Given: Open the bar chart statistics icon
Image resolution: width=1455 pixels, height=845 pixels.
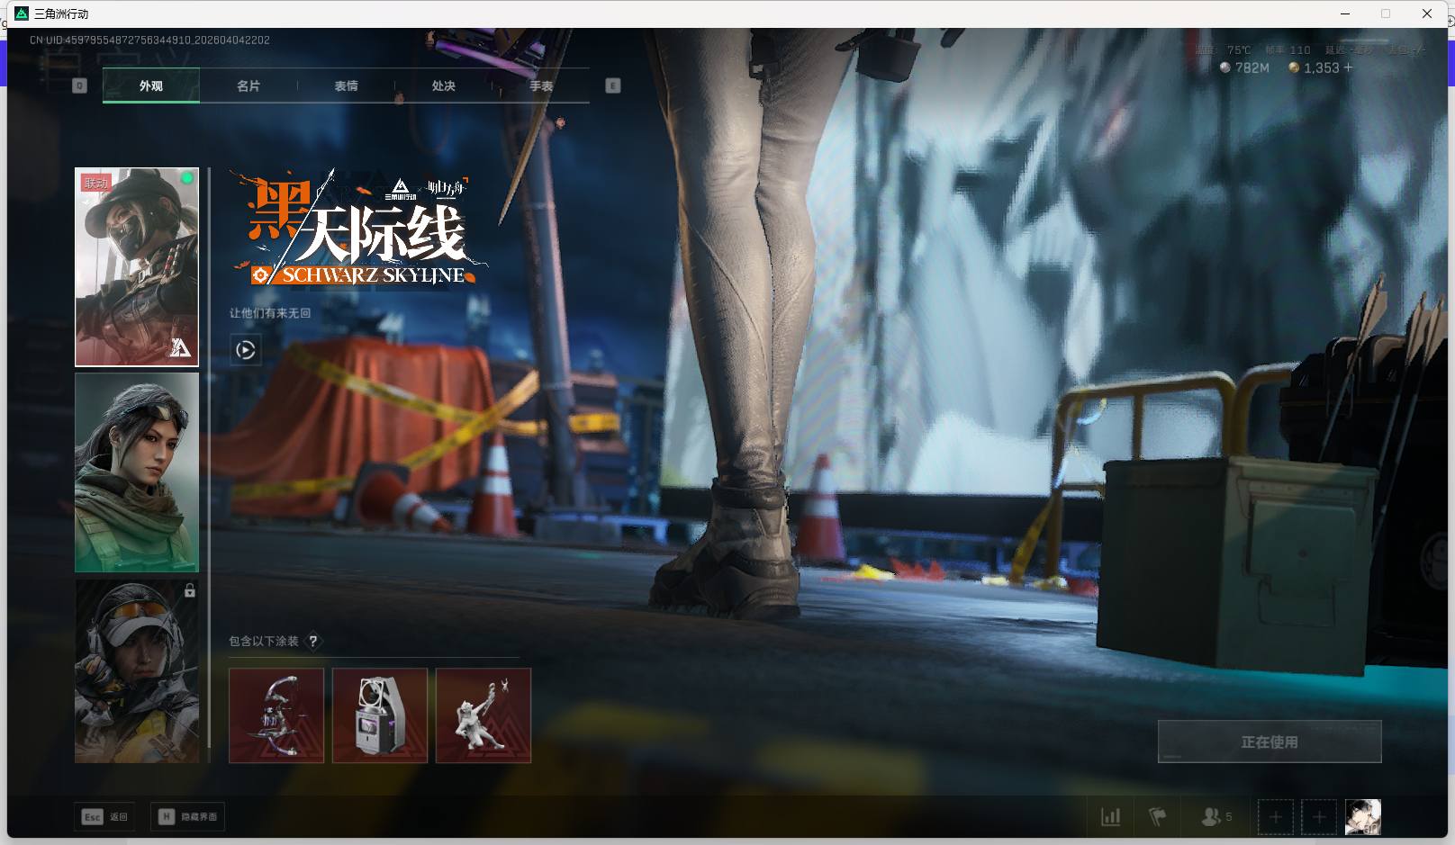Looking at the screenshot, I should point(1111,817).
